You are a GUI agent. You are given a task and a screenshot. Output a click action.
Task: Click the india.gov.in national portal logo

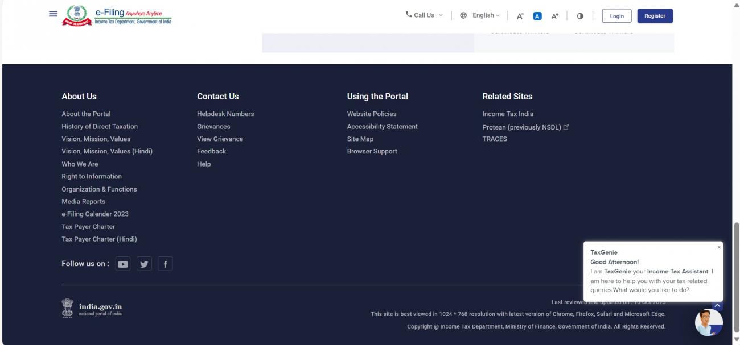pyautogui.click(x=92, y=309)
